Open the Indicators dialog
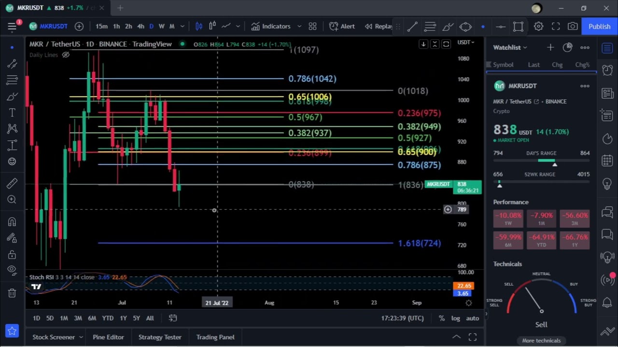The width and height of the screenshot is (618, 347). pos(271,27)
